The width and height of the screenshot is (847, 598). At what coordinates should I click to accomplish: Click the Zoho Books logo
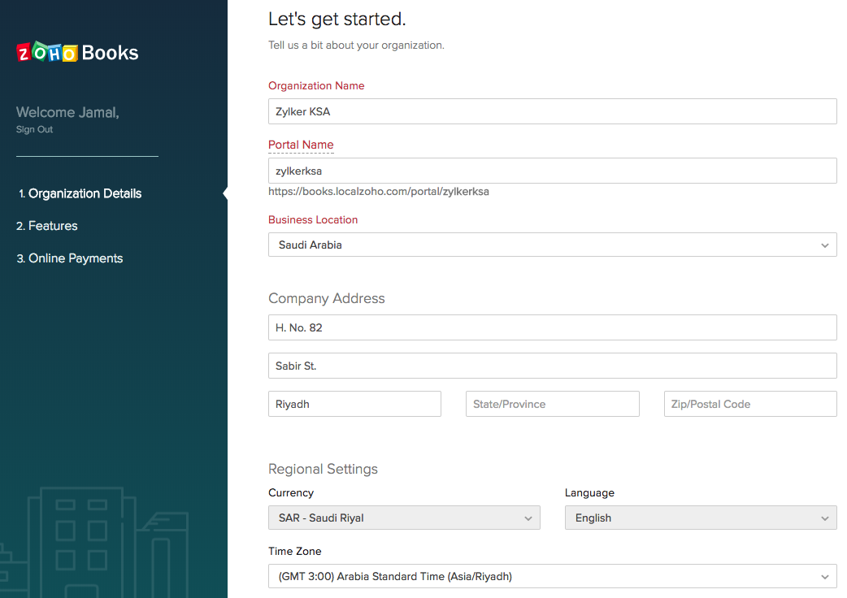pyautogui.click(x=77, y=53)
